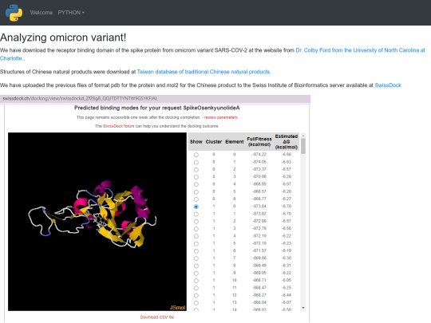Click the ΔG value -6.66
Viewport: 431px width, 323px height.
click(x=287, y=155)
